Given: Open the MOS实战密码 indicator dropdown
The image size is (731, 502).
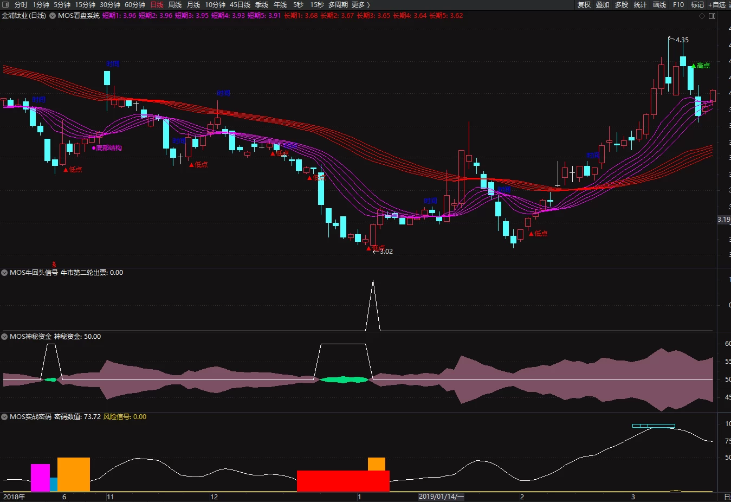Looking at the screenshot, I should click(5, 417).
